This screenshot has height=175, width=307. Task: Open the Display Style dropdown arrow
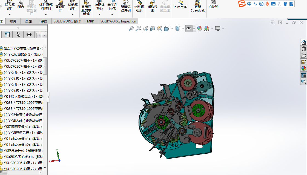coord(183,28)
